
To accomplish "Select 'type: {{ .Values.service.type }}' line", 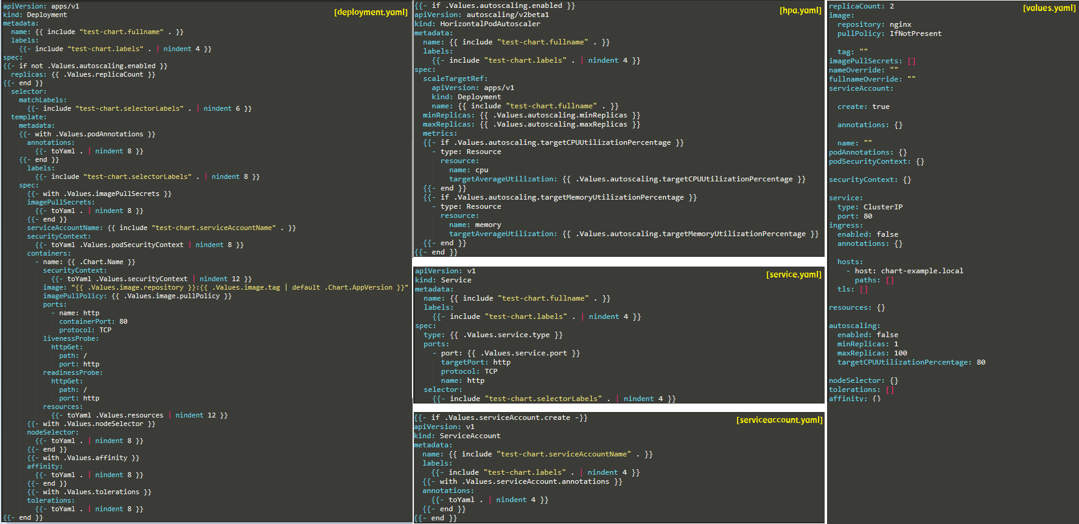I will coord(493,335).
